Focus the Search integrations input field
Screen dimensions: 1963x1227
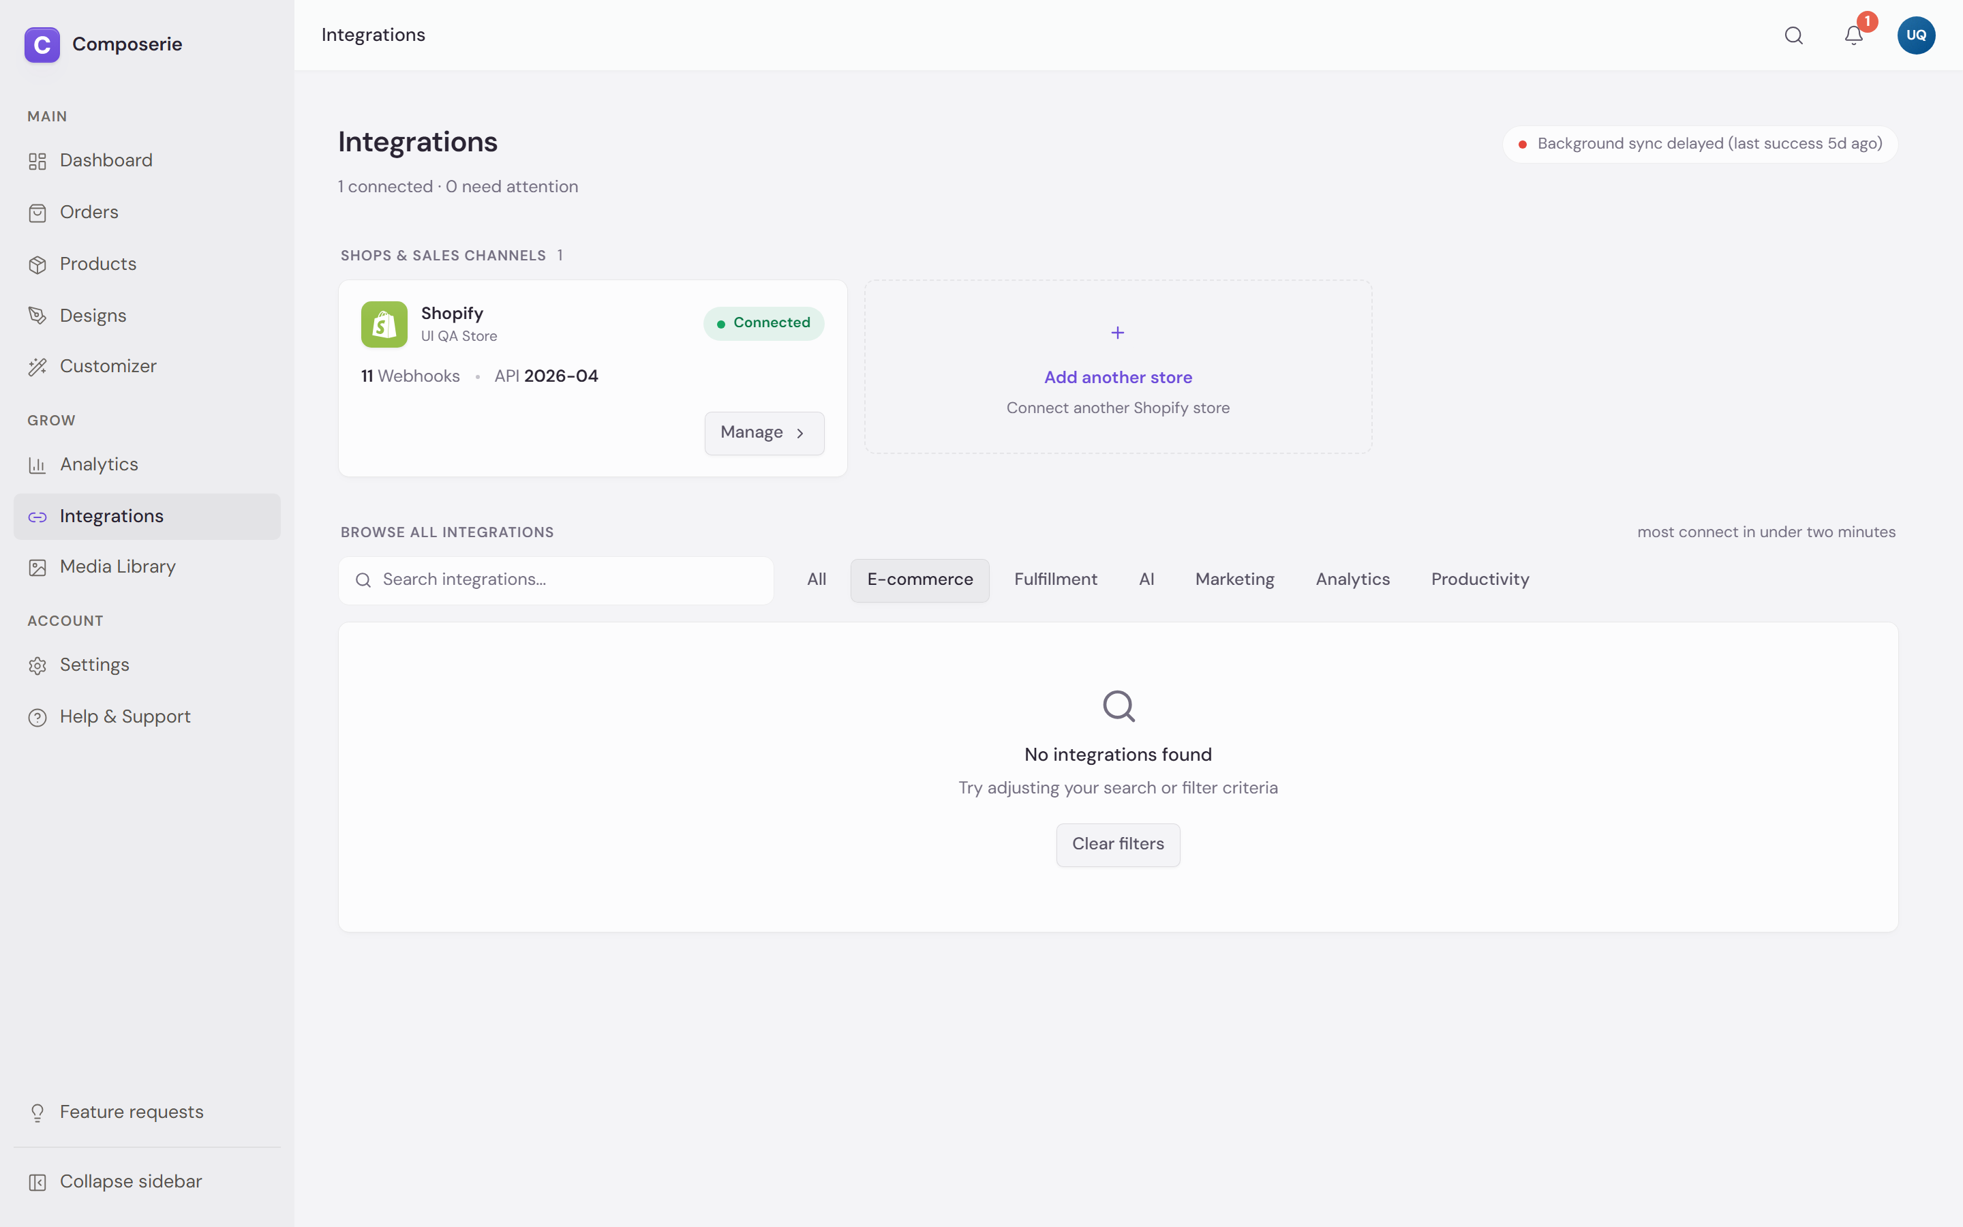(x=556, y=580)
